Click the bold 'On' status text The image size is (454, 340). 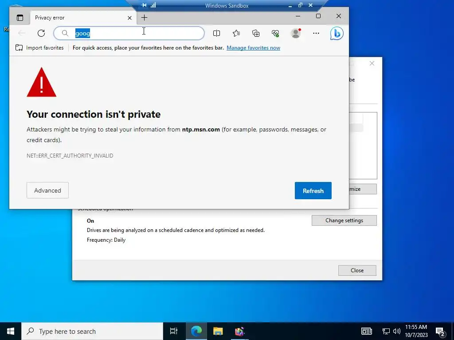(x=90, y=221)
